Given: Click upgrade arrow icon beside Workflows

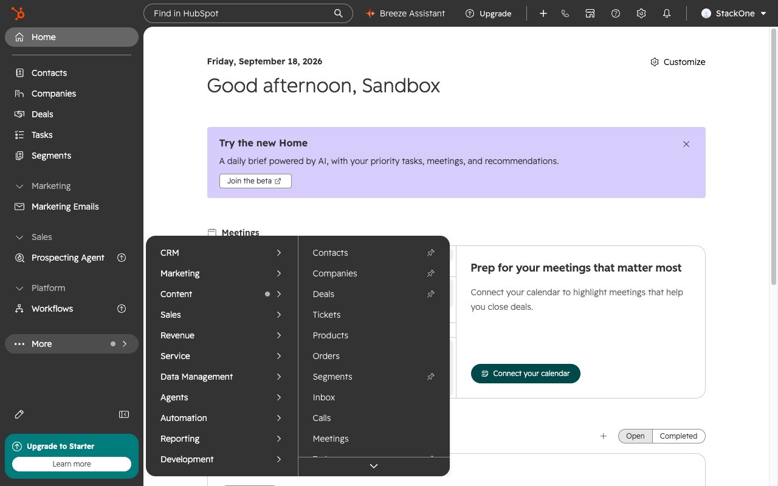Looking at the screenshot, I should point(122,309).
